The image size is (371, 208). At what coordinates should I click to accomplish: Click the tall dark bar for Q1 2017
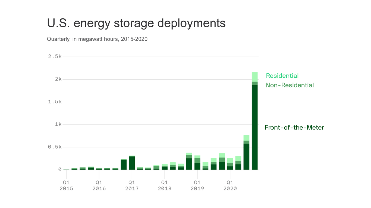click(132, 162)
